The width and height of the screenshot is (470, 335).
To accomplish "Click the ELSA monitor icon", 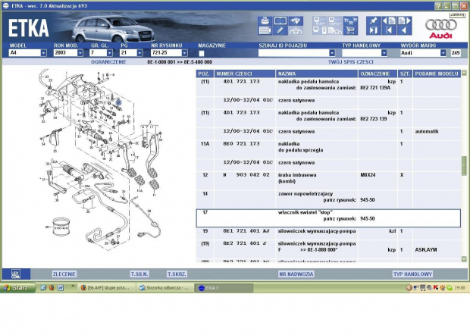I will click(320, 21).
